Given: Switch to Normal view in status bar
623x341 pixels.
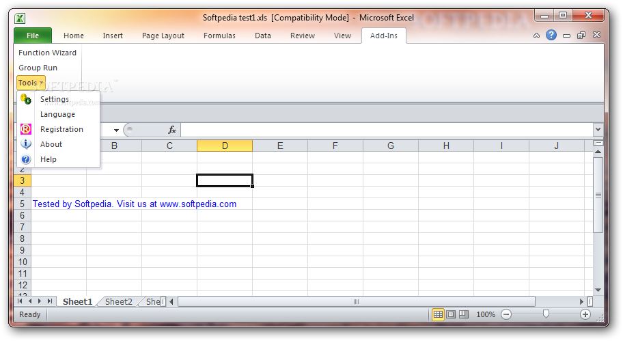Looking at the screenshot, I should pyautogui.click(x=438, y=314).
